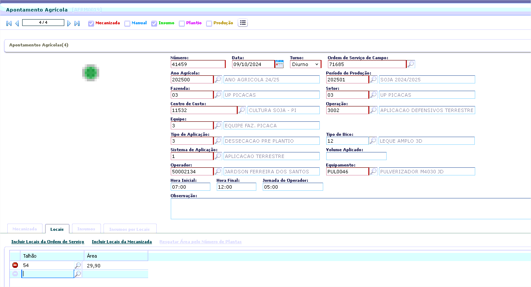Click the Talhão cell with 54

[x=48, y=265]
